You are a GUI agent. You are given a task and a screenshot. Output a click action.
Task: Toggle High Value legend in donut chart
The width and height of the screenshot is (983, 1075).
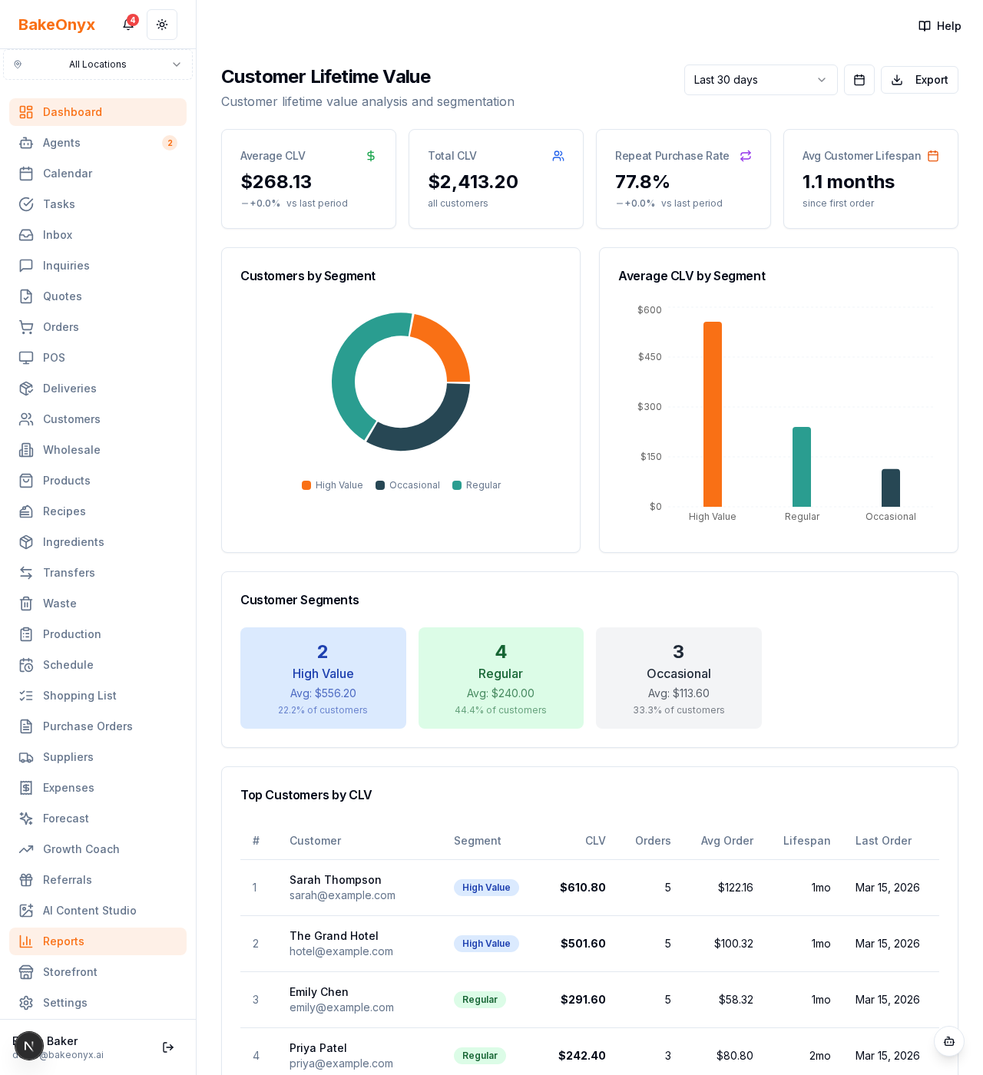332,485
